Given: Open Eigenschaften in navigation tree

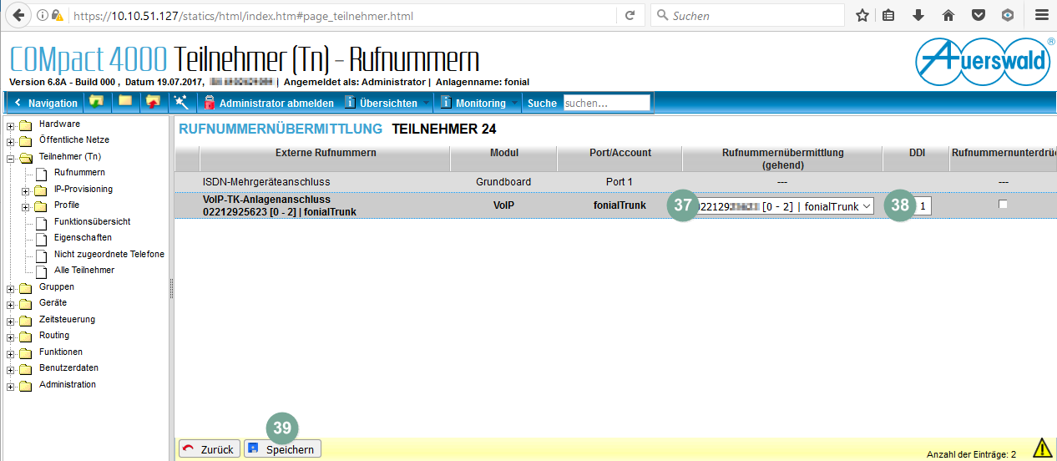Looking at the screenshot, I should (x=83, y=237).
